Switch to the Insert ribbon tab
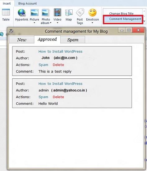The width and height of the screenshot is (147, 171). 7,3
